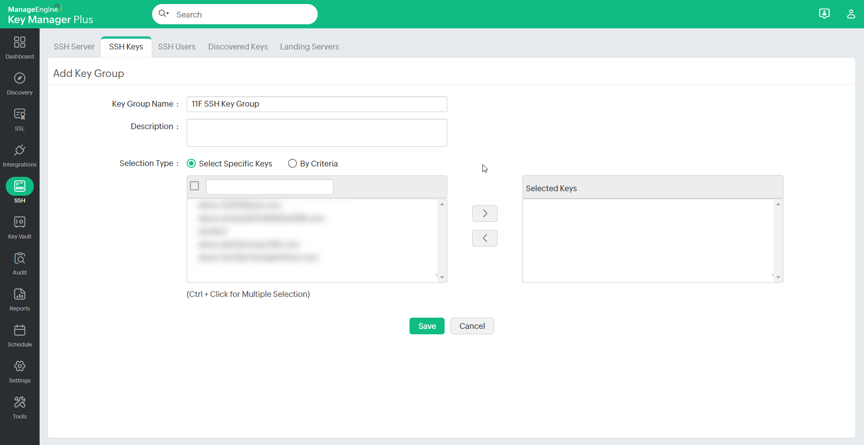Click the Description text area
The width and height of the screenshot is (864, 445).
click(317, 133)
